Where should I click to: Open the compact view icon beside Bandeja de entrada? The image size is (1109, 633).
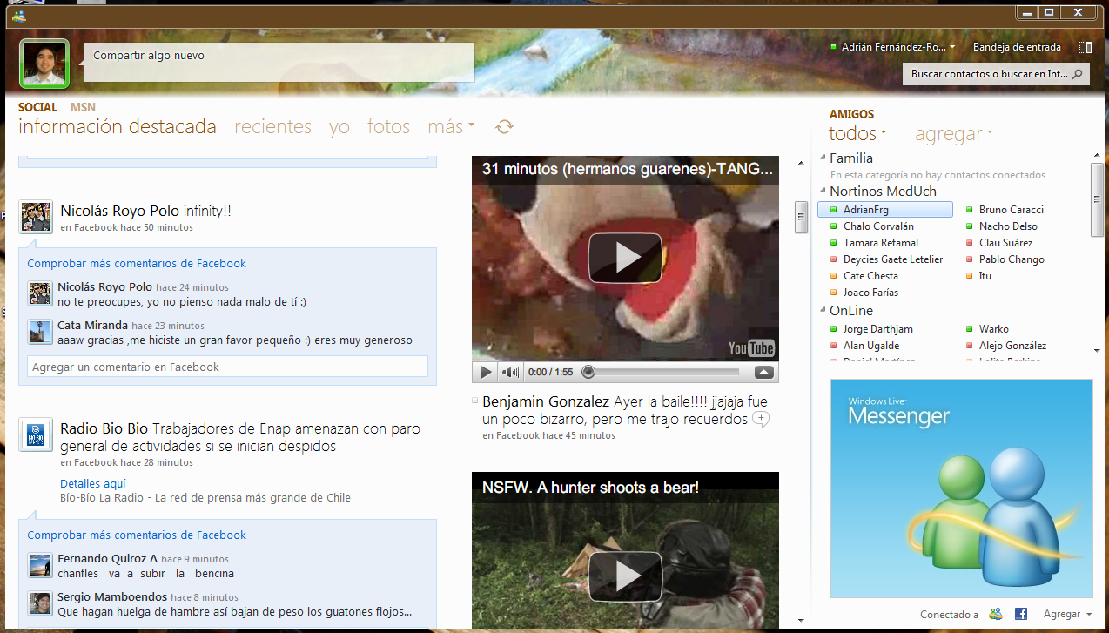coord(1085,47)
